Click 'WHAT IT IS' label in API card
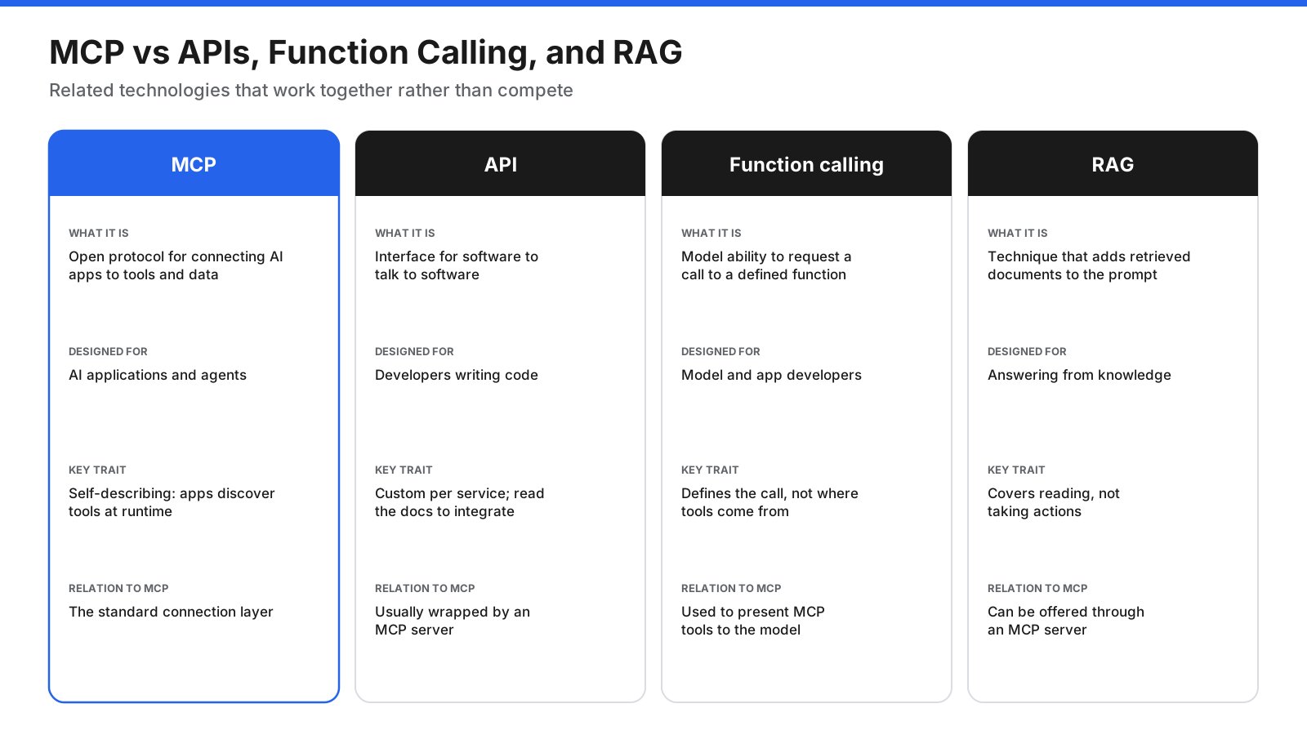Viewport: 1307px width, 735px height. [405, 233]
